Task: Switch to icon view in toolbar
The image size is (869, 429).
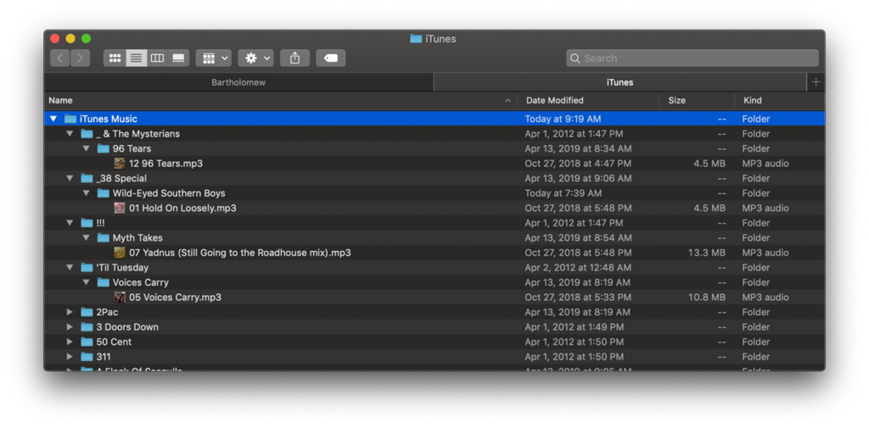Action: coord(115,58)
